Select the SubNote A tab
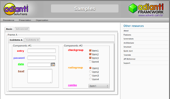 [16, 40]
